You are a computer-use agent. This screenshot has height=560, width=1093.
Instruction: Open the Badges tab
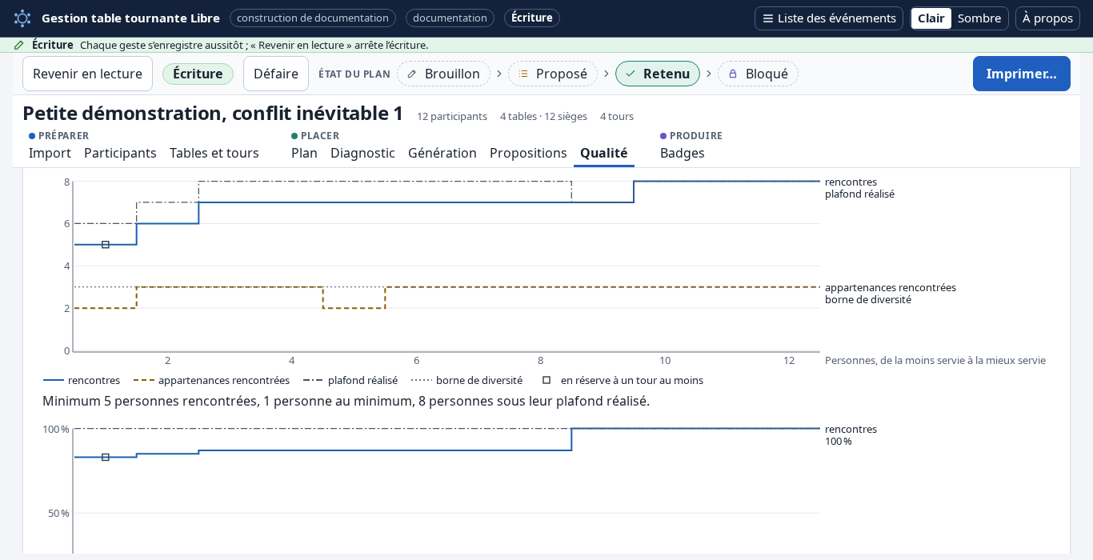point(683,153)
